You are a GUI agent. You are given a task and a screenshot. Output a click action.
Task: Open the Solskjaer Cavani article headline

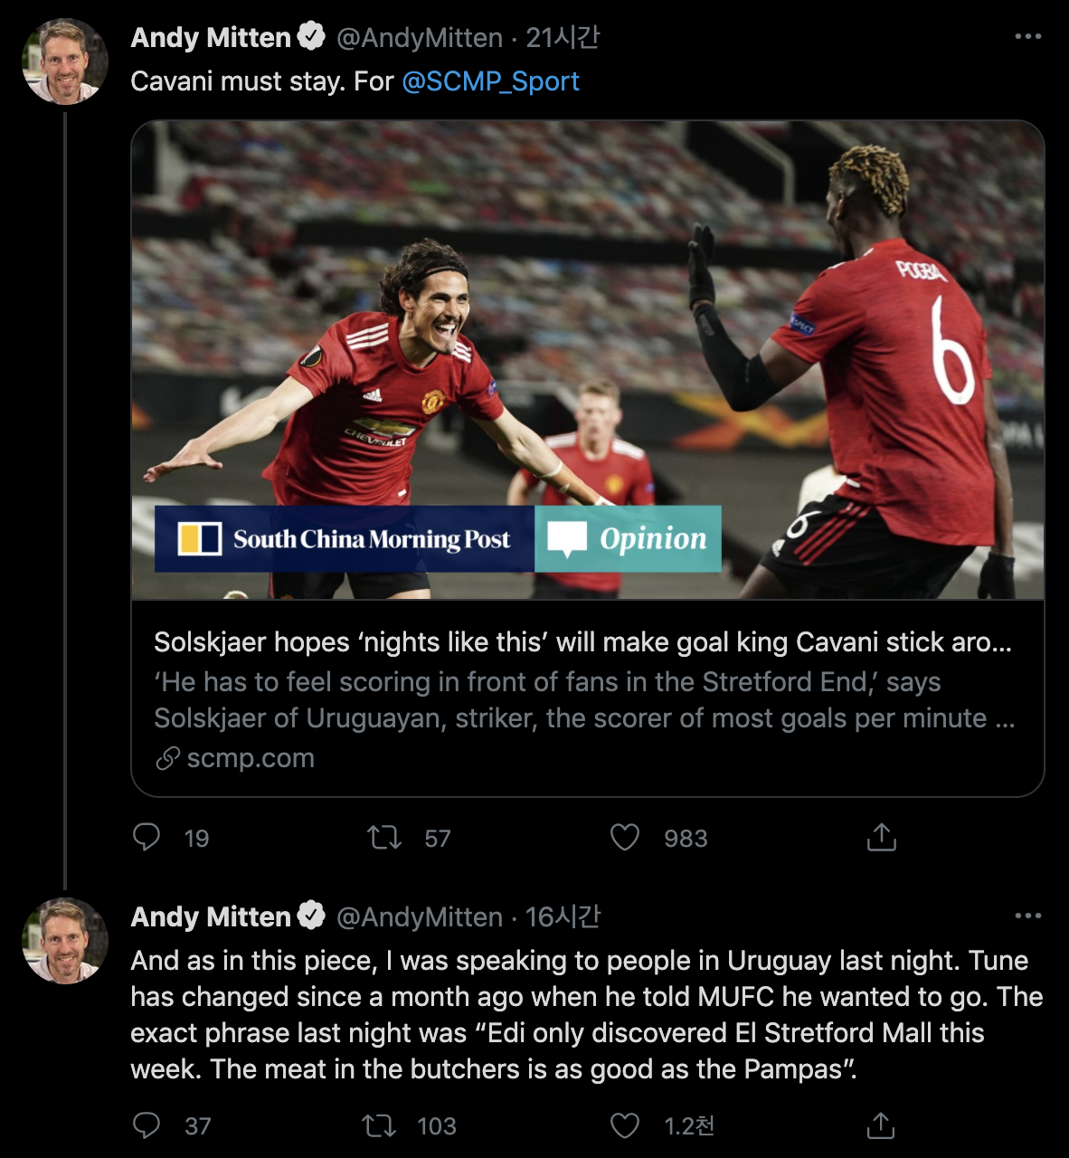pos(582,642)
